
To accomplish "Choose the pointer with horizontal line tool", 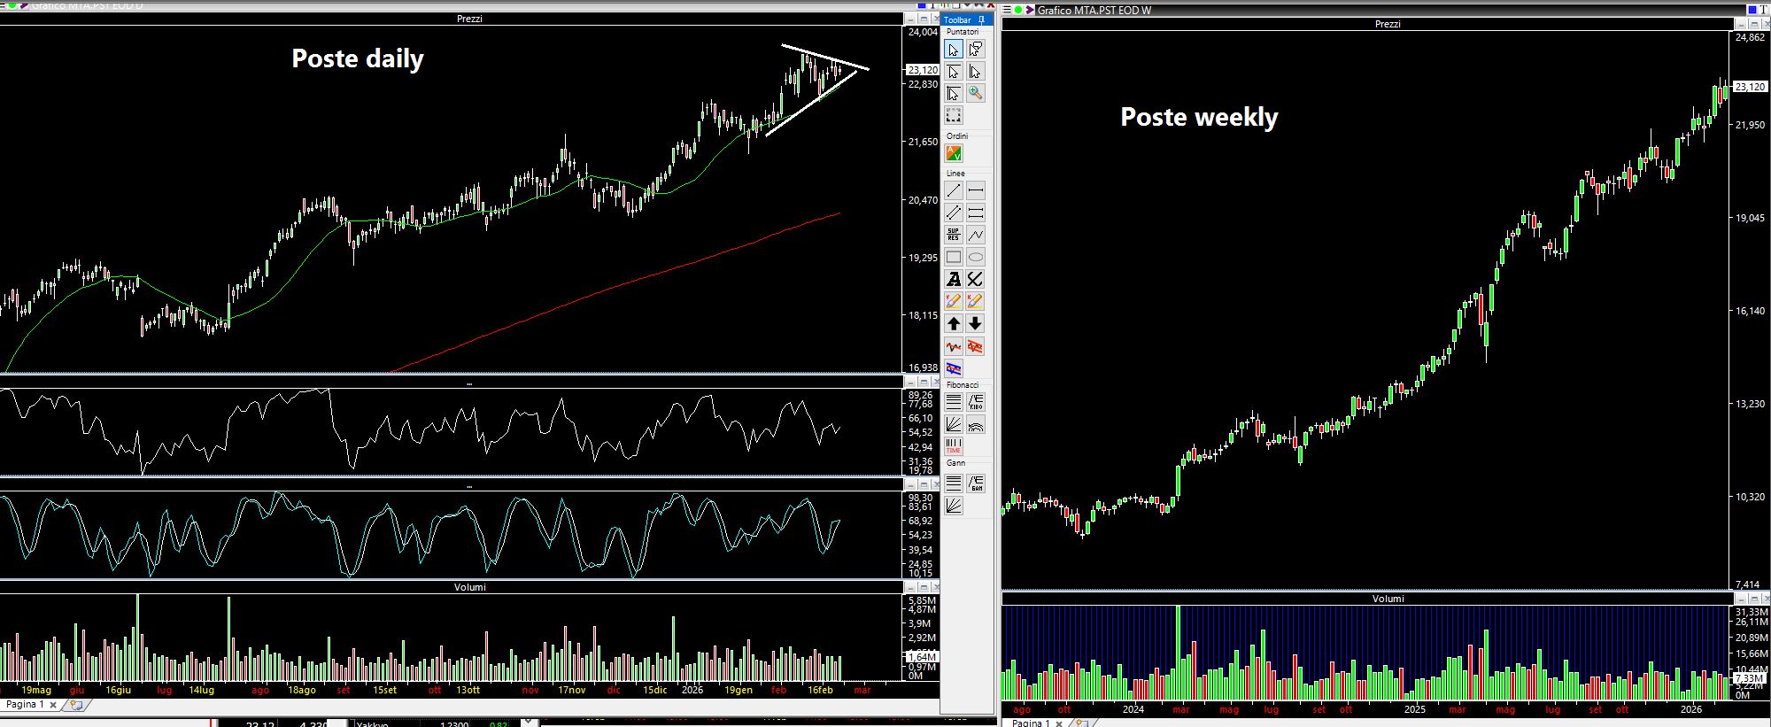I will 953,72.
